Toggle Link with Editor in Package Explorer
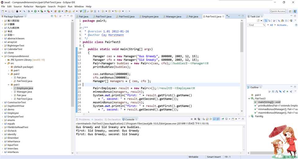This screenshot has height=159, width=298. point(55,16)
